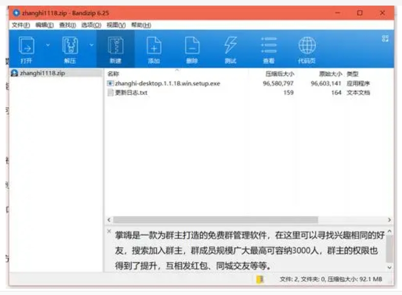Close the Bandizip window

coord(382,13)
